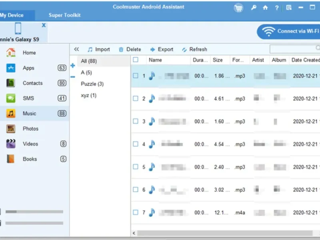Sort by Date Created column header

point(305,60)
